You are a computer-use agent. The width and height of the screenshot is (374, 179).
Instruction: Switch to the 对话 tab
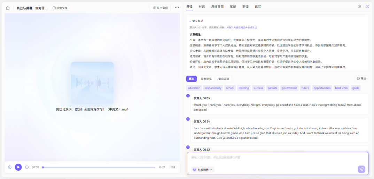pyautogui.click(x=202, y=7)
